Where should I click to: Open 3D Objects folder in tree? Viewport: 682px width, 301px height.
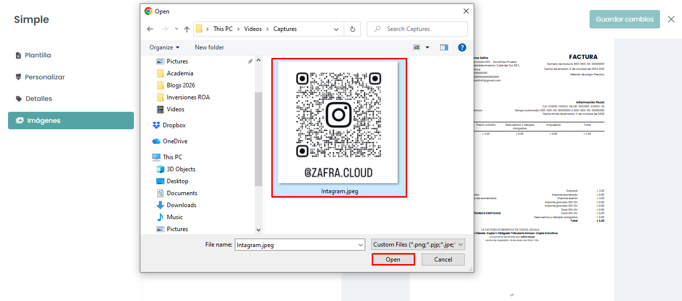tap(181, 169)
